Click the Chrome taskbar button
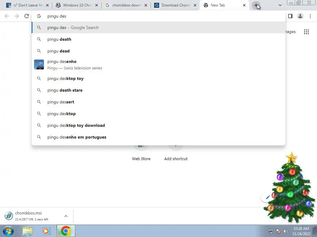317x237 pixels. coord(66,231)
